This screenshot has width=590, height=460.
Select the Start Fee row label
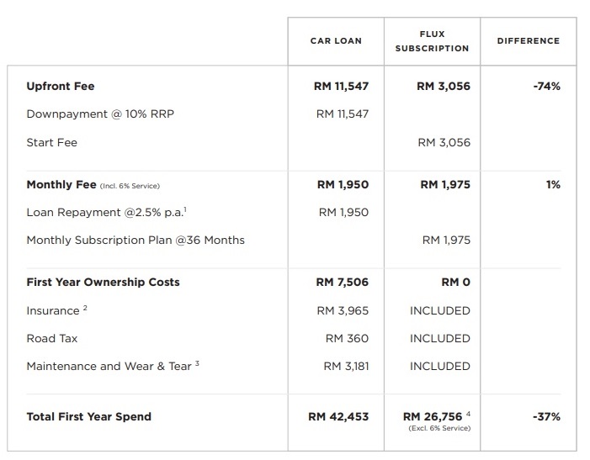click(51, 142)
